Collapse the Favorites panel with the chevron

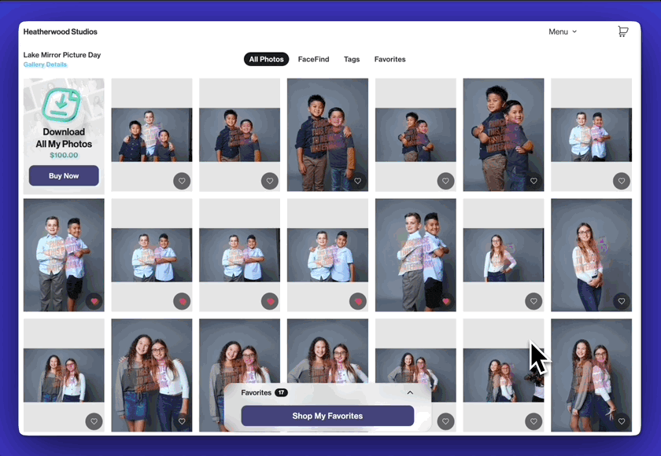(x=410, y=392)
